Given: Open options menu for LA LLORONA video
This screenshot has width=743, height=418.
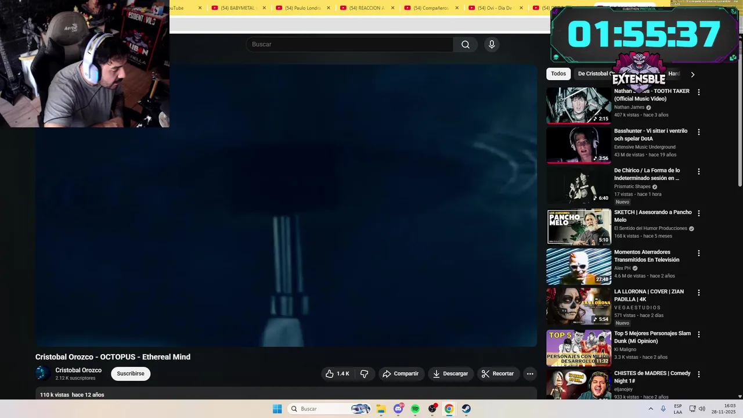Looking at the screenshot, I should coord(699,293).
